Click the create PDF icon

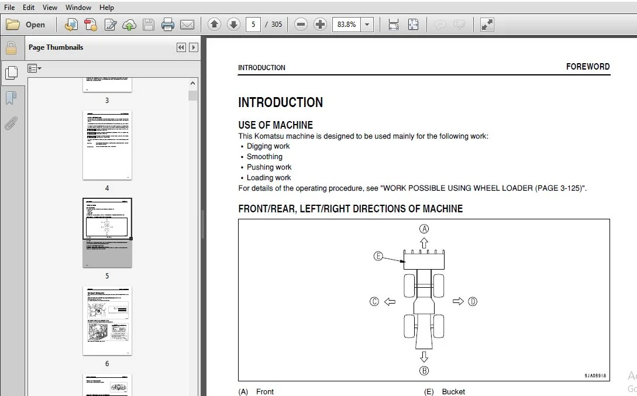tap(71, 25)
